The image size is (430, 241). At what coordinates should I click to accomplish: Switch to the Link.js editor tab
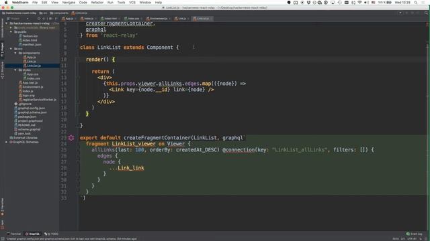pos(182,19)
